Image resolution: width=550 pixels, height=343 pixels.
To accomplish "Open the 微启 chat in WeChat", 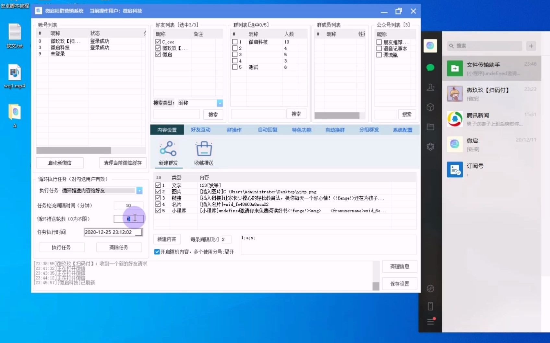I will tap(492, 144).
